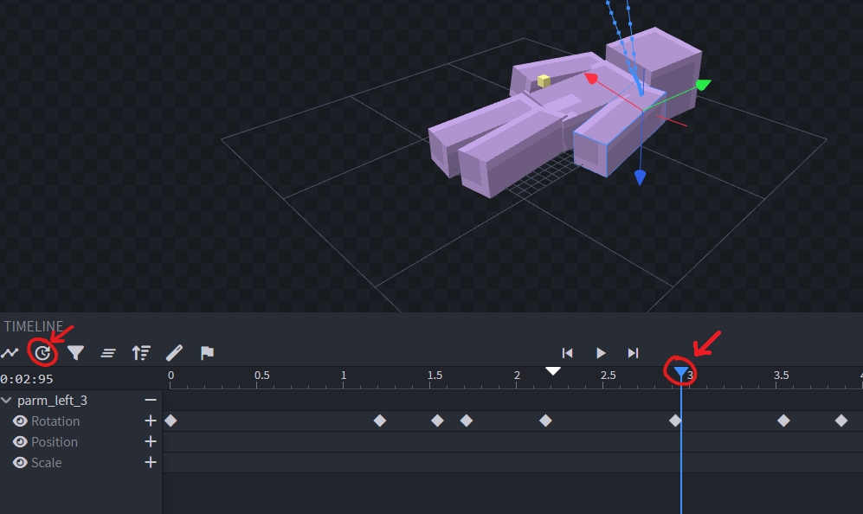Click the blue playhead marker near 3
This screenshot has width=863, height=514.
coord(681,373)
